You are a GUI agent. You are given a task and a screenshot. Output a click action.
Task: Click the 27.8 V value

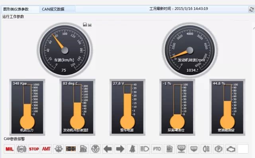[x=118, y=84]
